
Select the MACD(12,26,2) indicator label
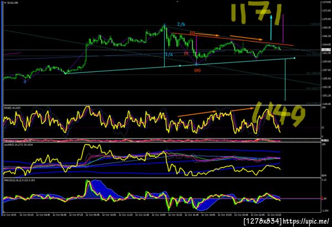(19, 180)
